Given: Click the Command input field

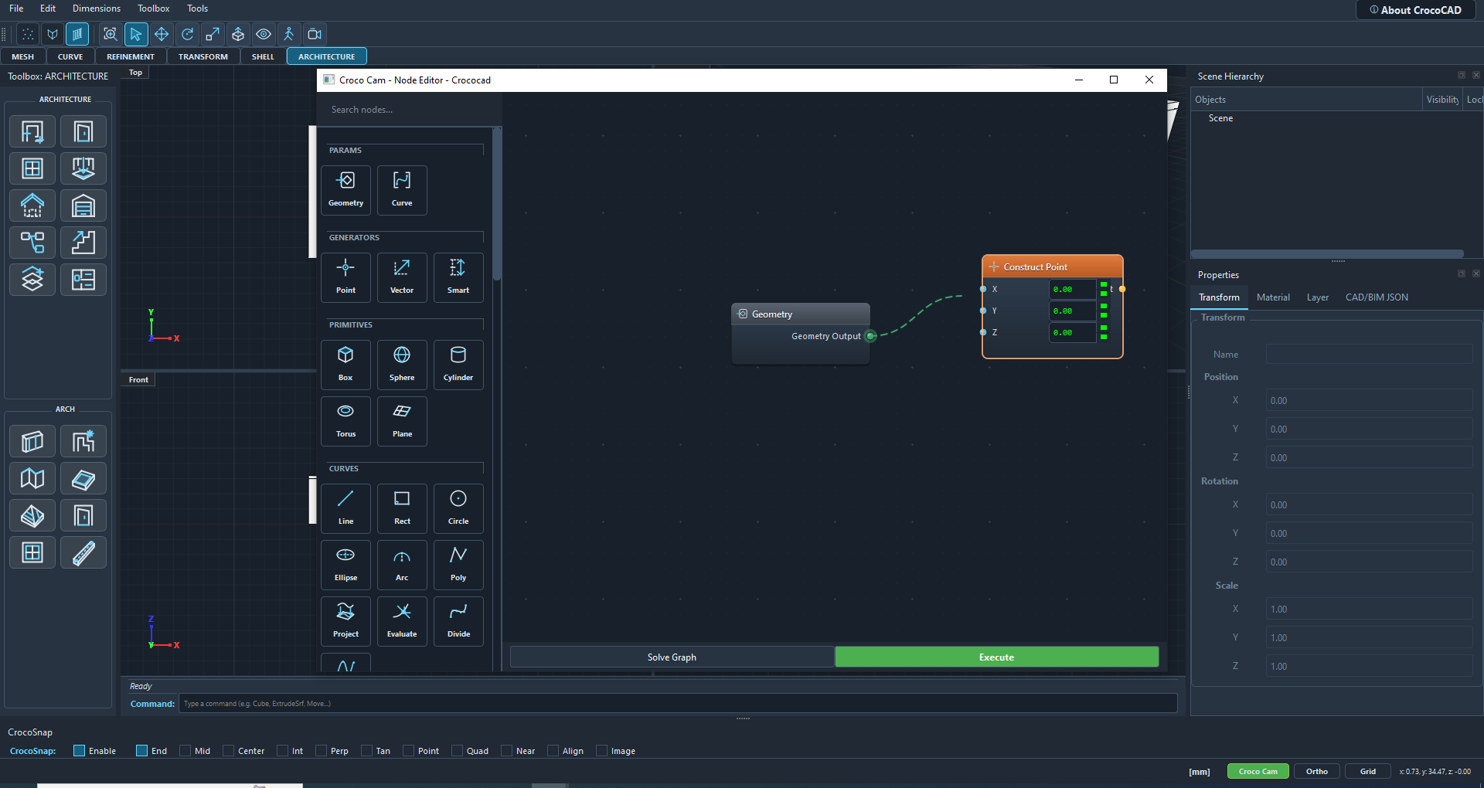Looking at the screenshot, I should (678, 703).
